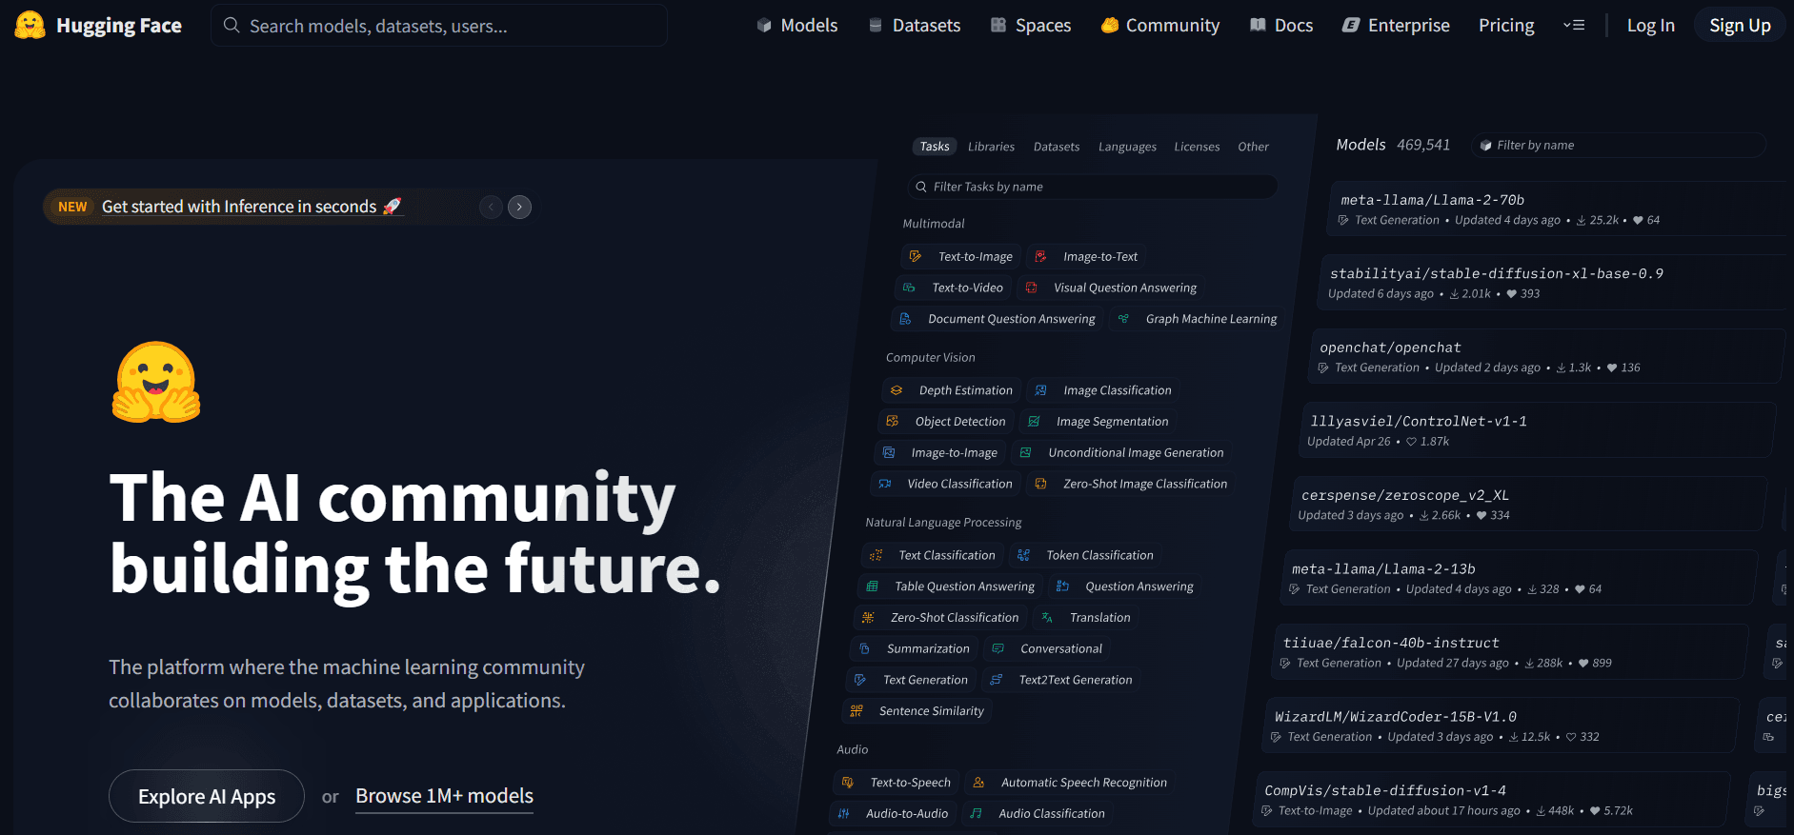Image resolution: width=1794 pixels, height=835 pixels.
Task: Click the Text-to-Image task icon
Action: click(916, 257)
